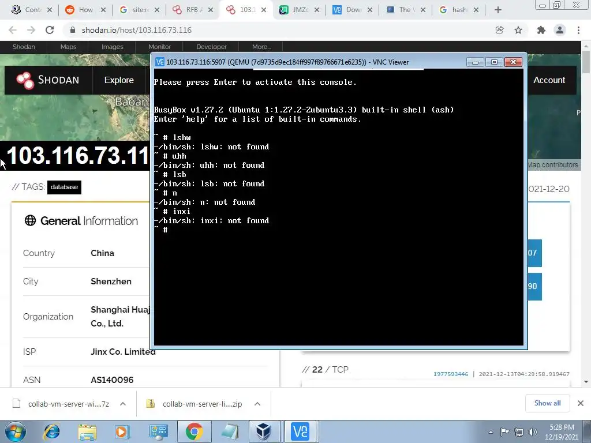Screen dimensions: 591x443
Task: Open menu for collab-vm-server-li zip download
Action: (257, 404)
